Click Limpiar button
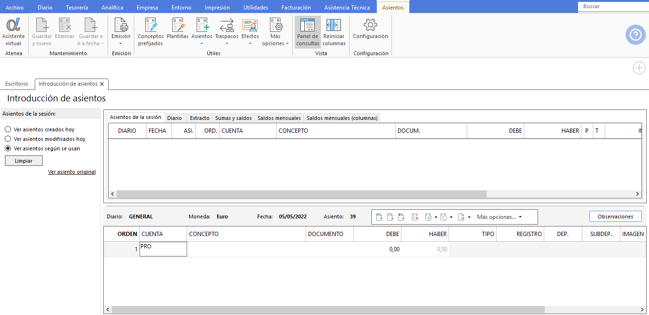The image size is (649, 315). [x=24, y=161]
